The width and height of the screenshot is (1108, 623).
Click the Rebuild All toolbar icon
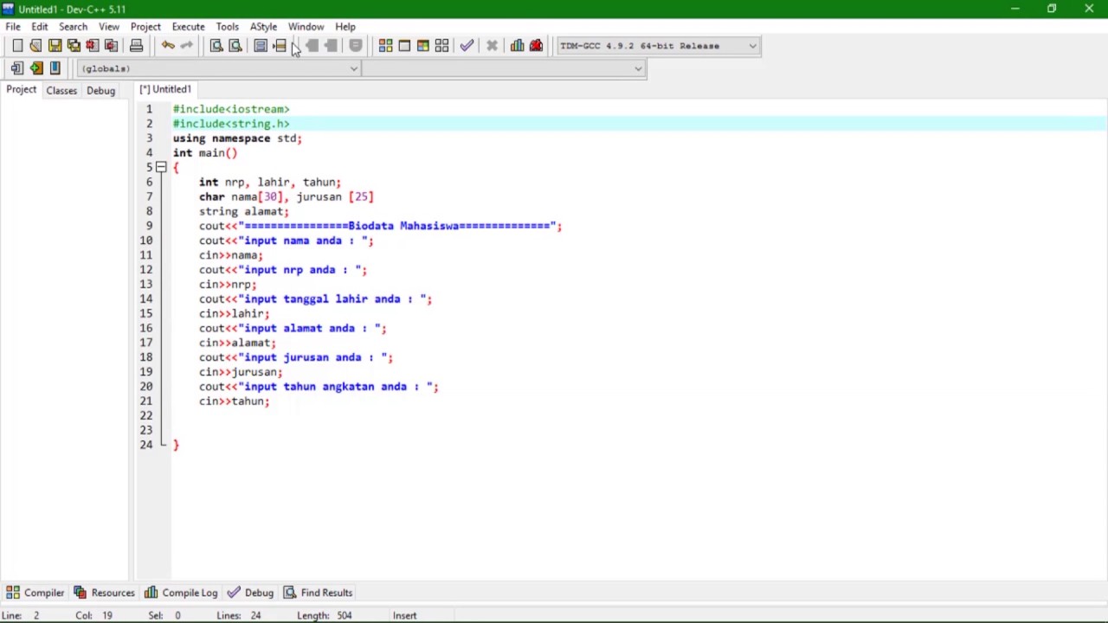point(441,46)
